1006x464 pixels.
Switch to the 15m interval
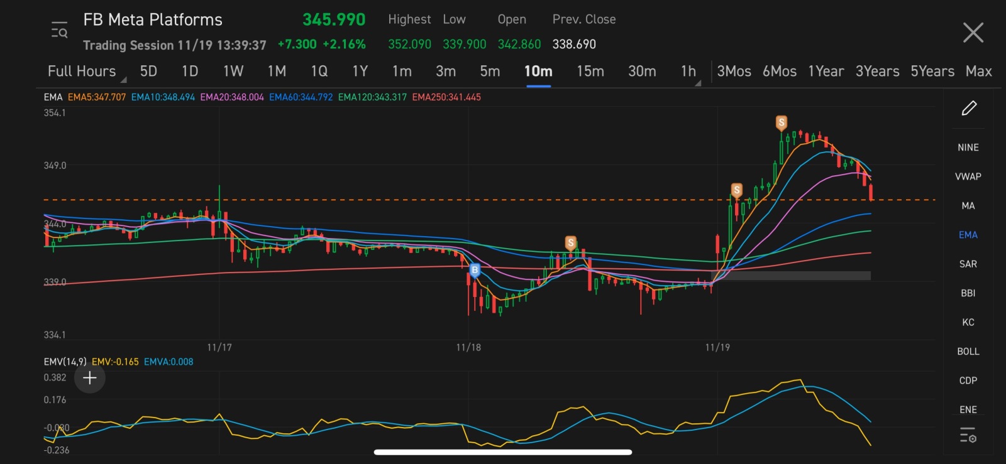pyautogui.click(x=590, y=71)
